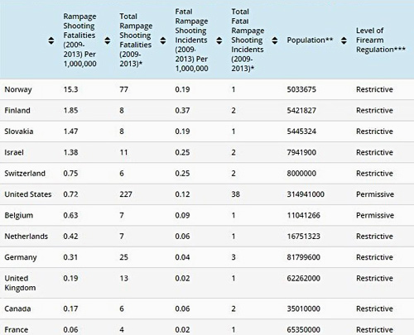Click the Switzerland country cell
The width and height of the screenshot is (414, 335).
pyautogui.click(x=25, y=173)
